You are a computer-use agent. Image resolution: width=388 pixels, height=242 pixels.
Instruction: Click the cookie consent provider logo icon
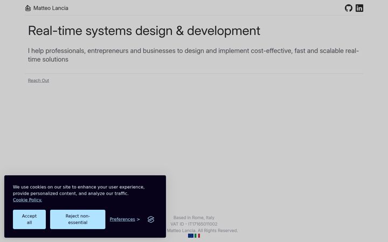[x=151, y=219]
